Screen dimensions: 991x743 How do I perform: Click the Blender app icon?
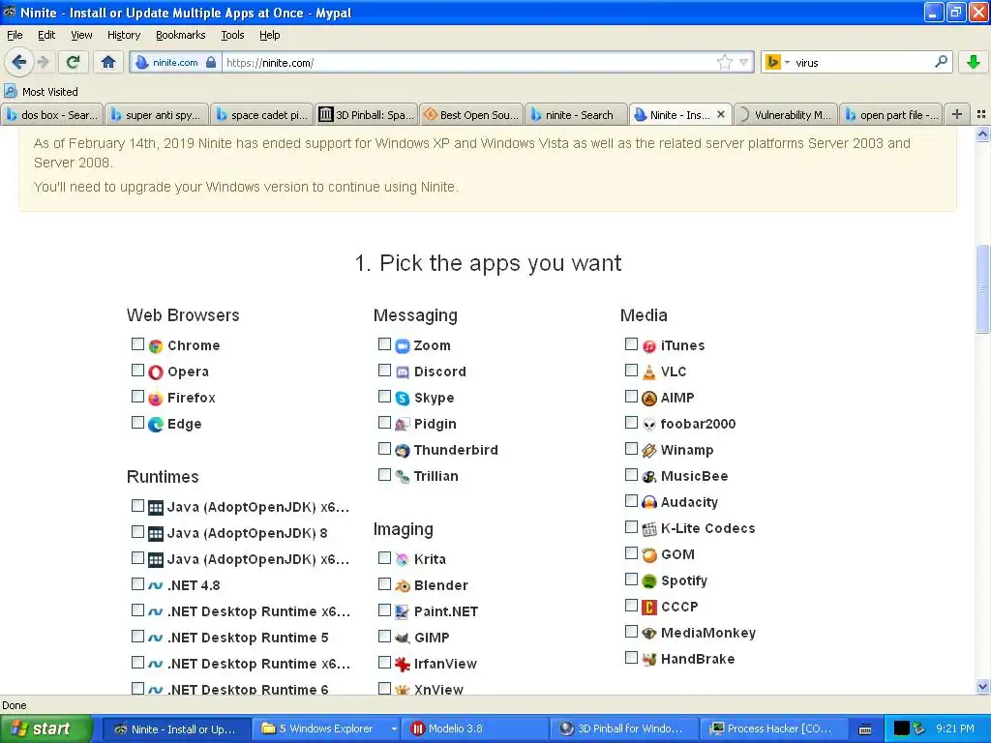tap(403, 585)
